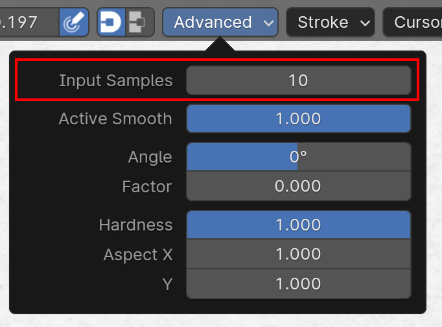Click the Aspect Y value field
This screenshot has width=442, height=327.
pos(299,284)
